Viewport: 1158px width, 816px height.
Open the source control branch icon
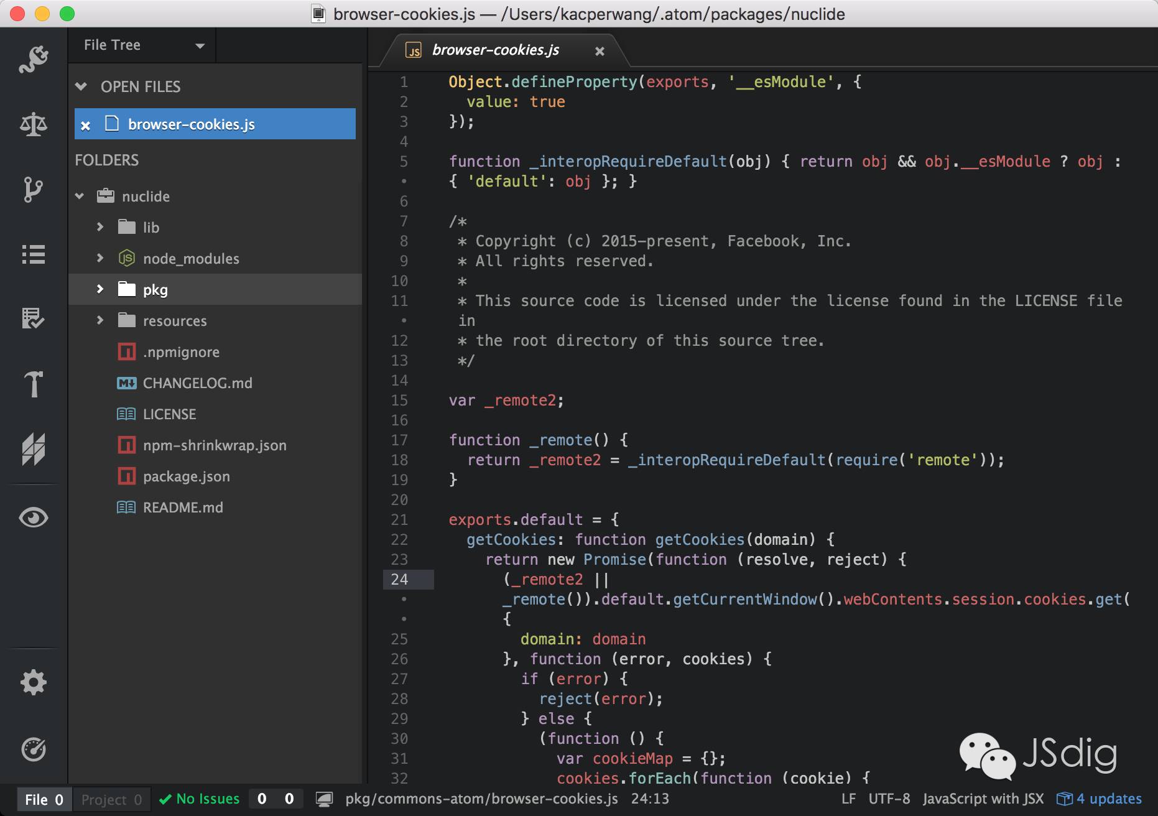click(34, 189)
